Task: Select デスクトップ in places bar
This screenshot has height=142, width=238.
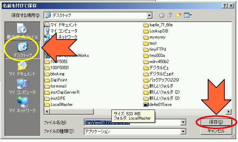Action: tap(22, 49)
